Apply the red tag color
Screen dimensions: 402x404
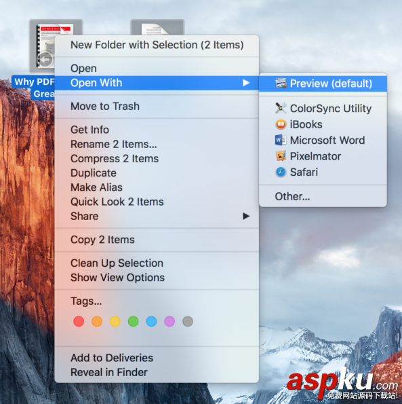point(79,321)
